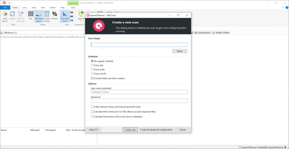Select the Every day schedule
Image resolution: width=289 pixels, height=149 pixels.
(92, 65)
